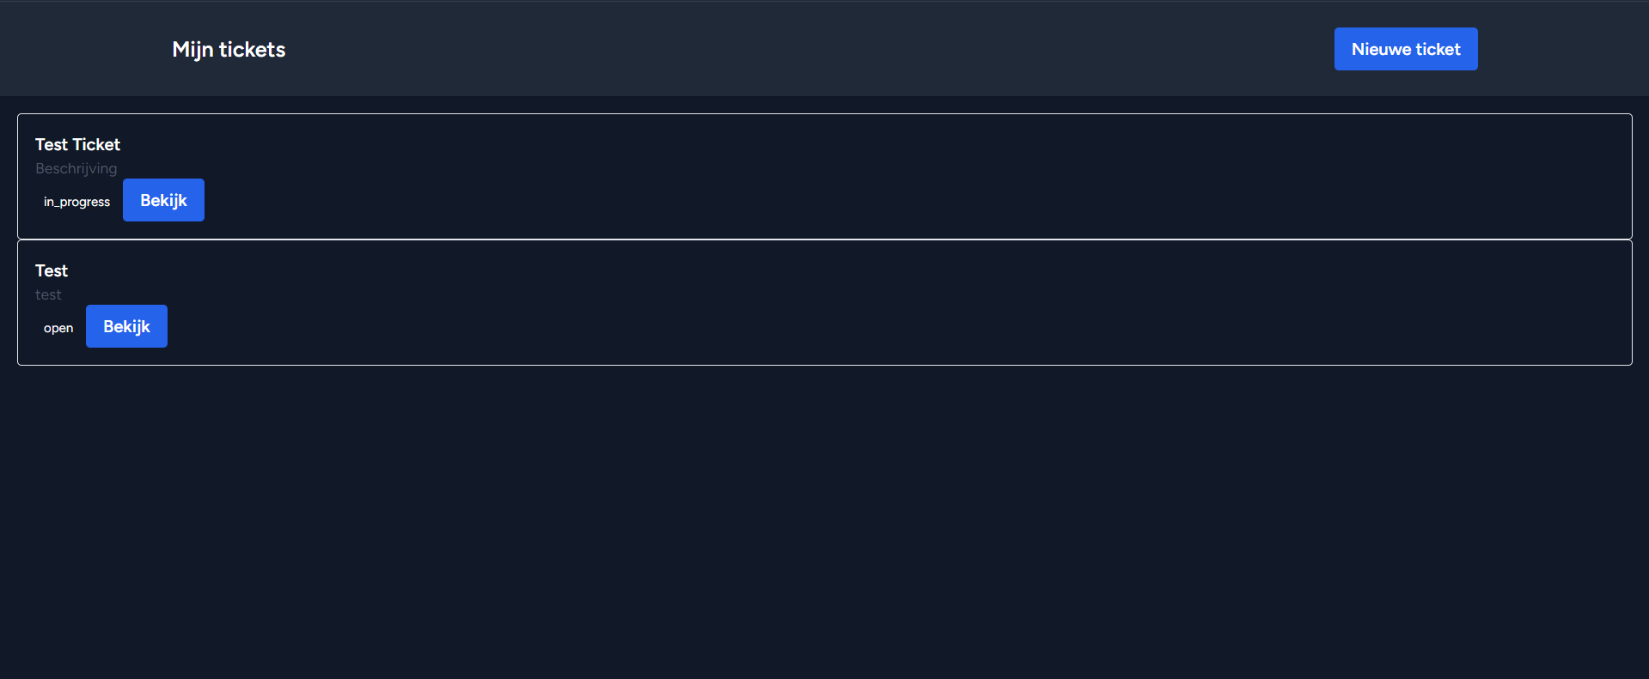
Task: Open Test Ticket with its Bekijk button
Action: click(163, 200)
